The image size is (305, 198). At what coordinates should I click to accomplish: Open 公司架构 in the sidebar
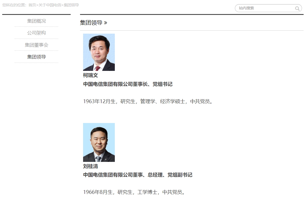click(36, 33)
